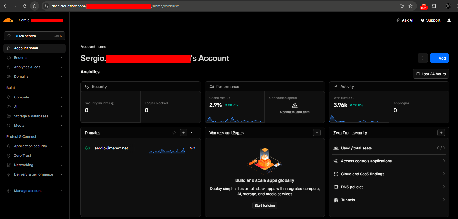Open Analytics & logs menu item

(x=35, y=67)
